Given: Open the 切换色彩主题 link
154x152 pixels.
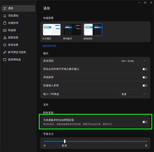Looking at the screenshot, I should (49, 46).
